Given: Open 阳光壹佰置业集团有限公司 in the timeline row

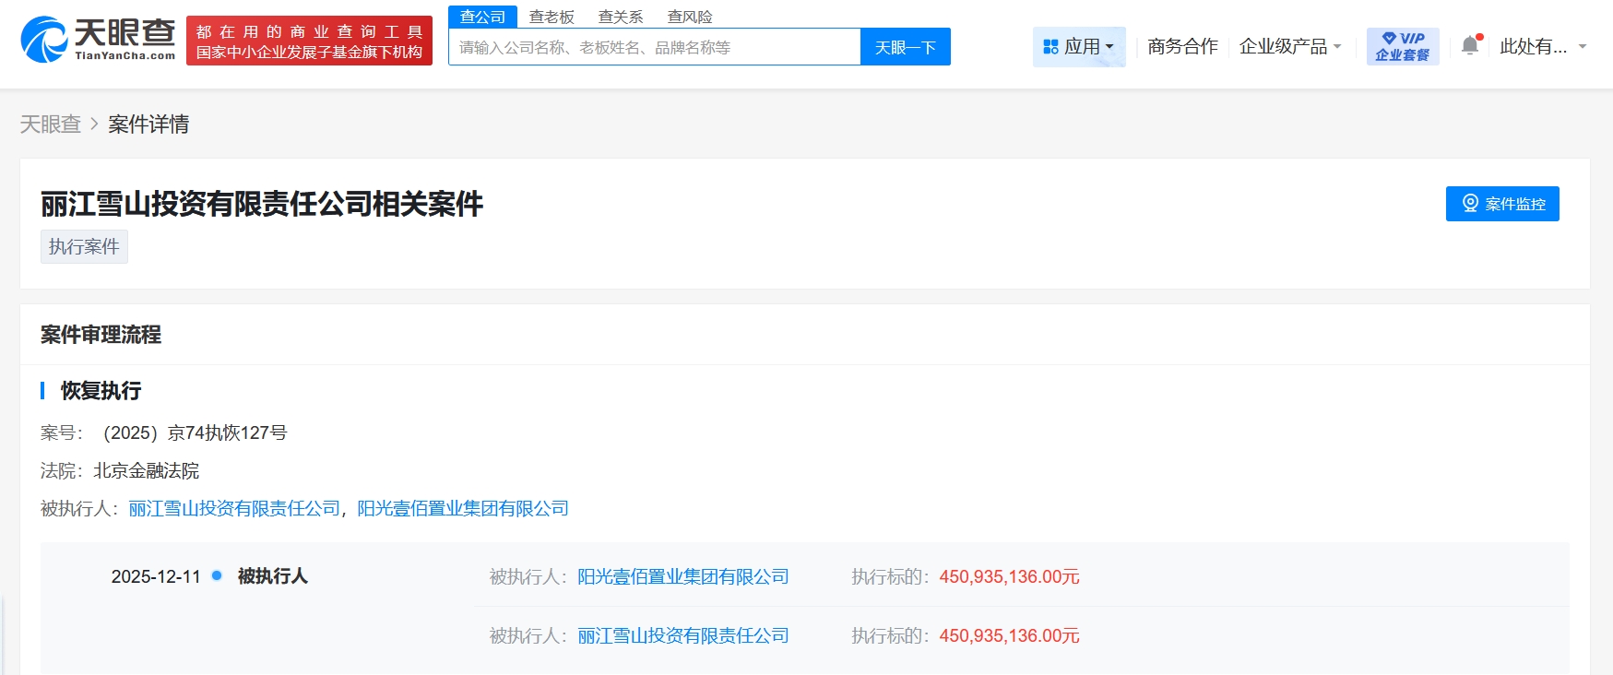Looking at the screenshot, I should point(682,577).
